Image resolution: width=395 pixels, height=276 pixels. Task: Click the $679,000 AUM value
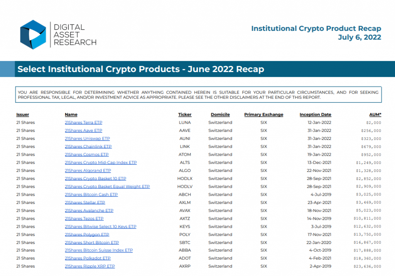click(x=371, y=147)
